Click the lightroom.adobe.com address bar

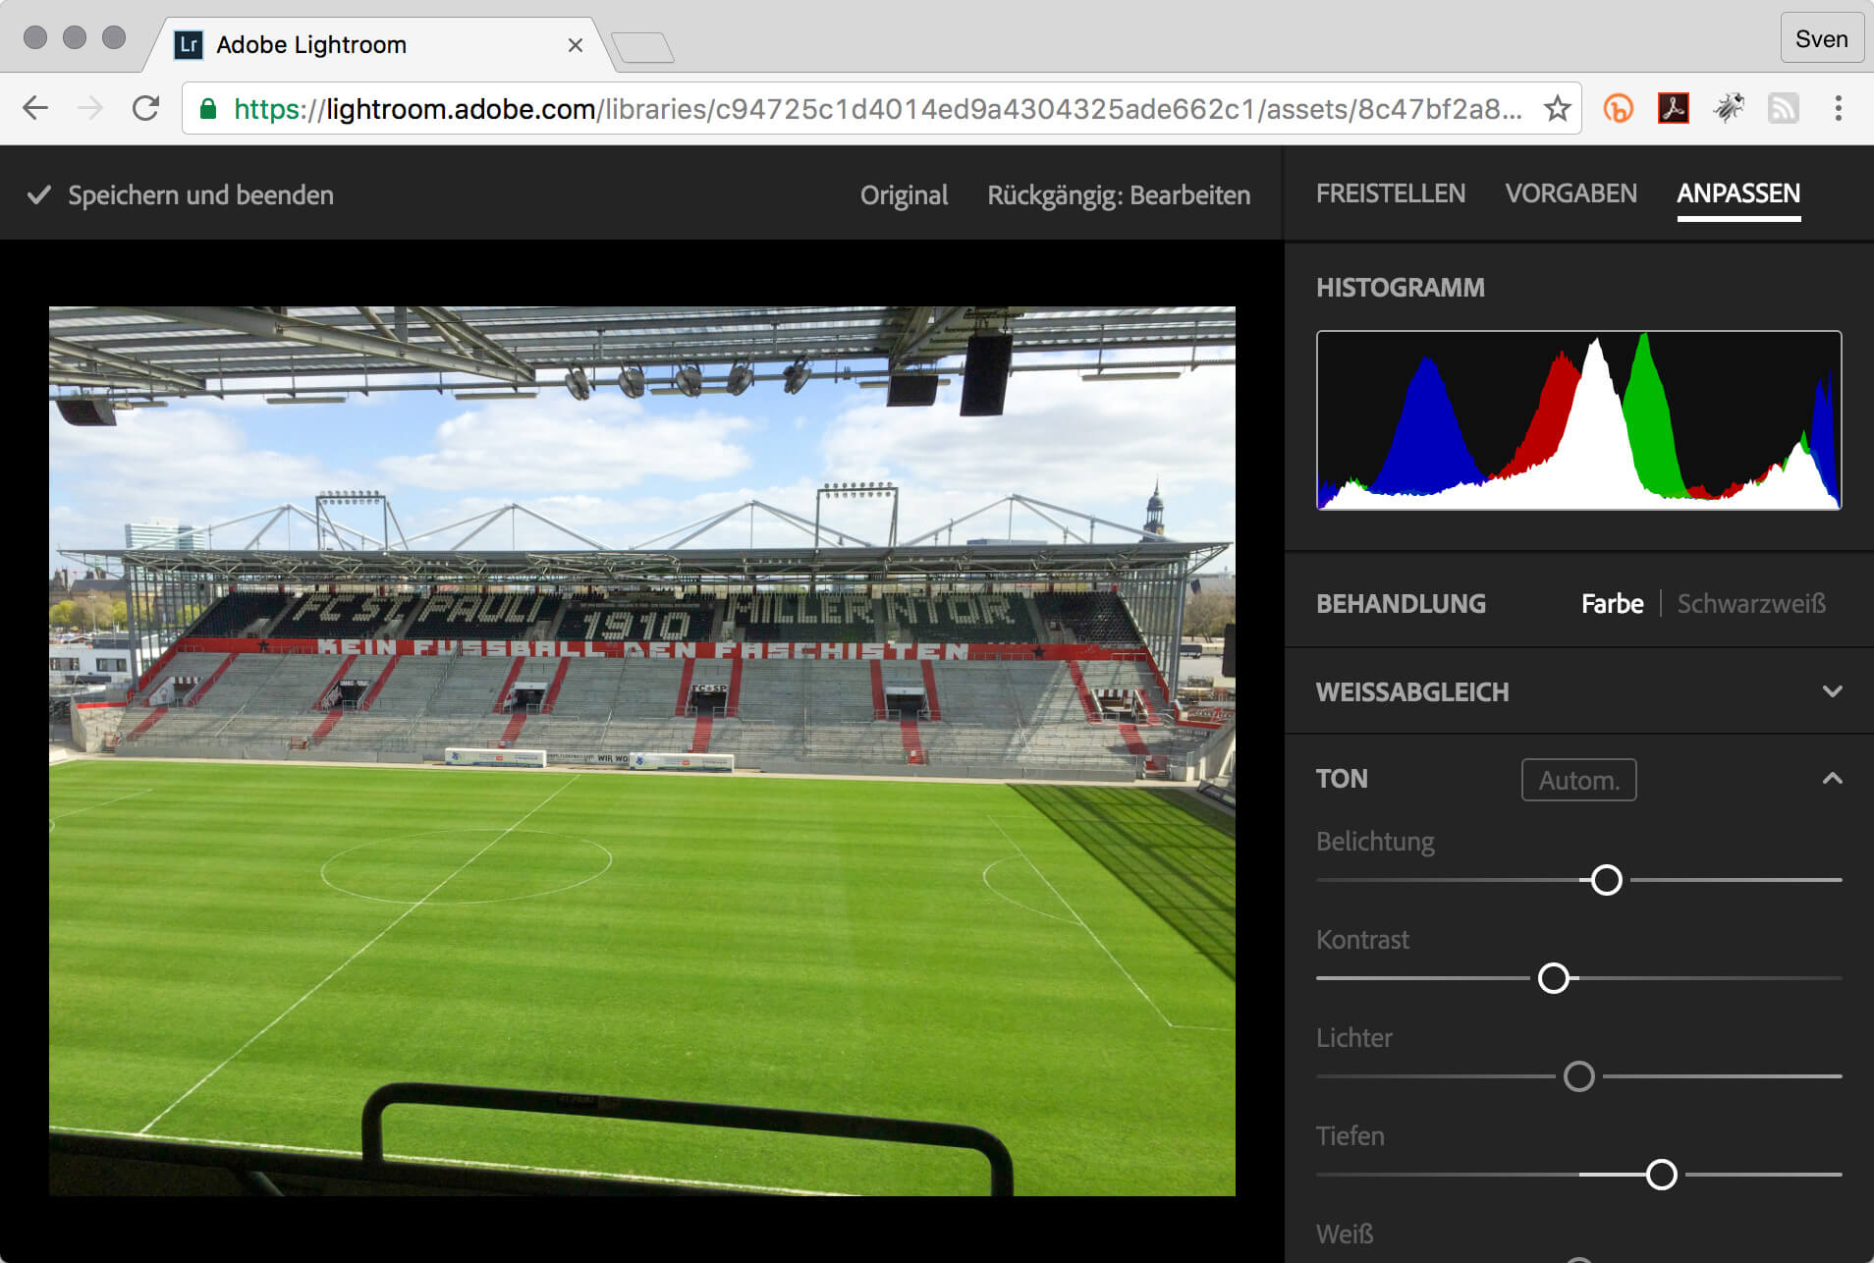880,108
